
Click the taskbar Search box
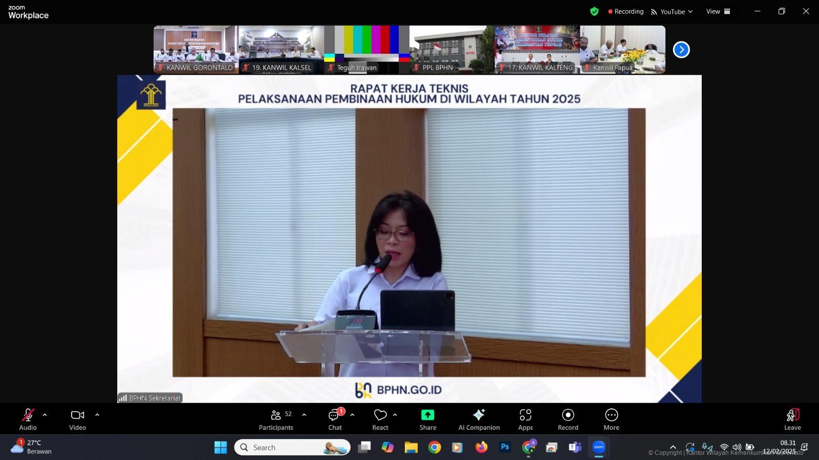point(292,447)
